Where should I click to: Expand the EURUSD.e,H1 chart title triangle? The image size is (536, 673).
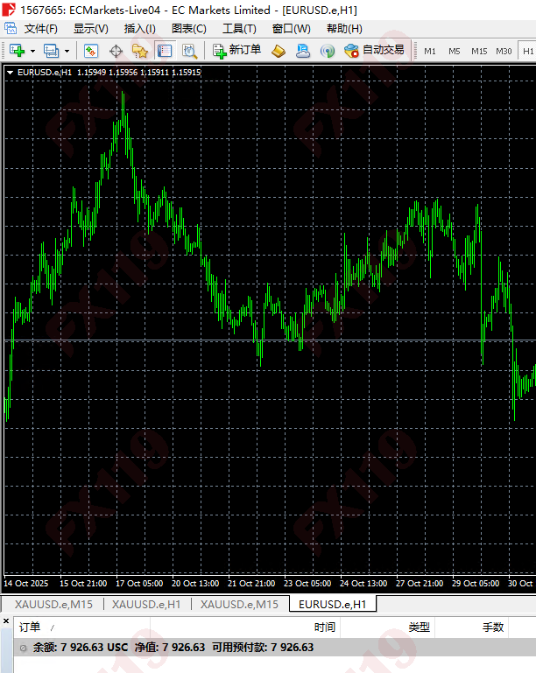tap(10, 72)
